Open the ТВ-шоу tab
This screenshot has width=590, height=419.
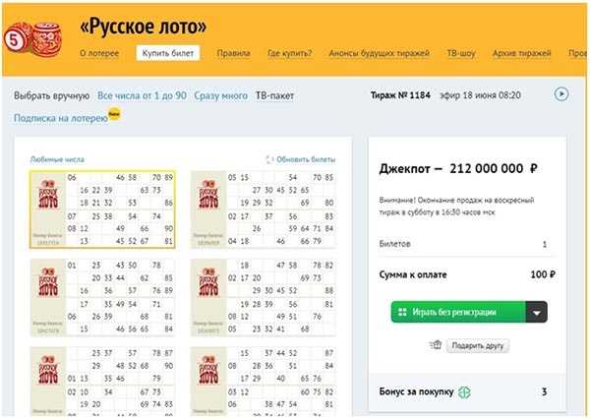461,53
